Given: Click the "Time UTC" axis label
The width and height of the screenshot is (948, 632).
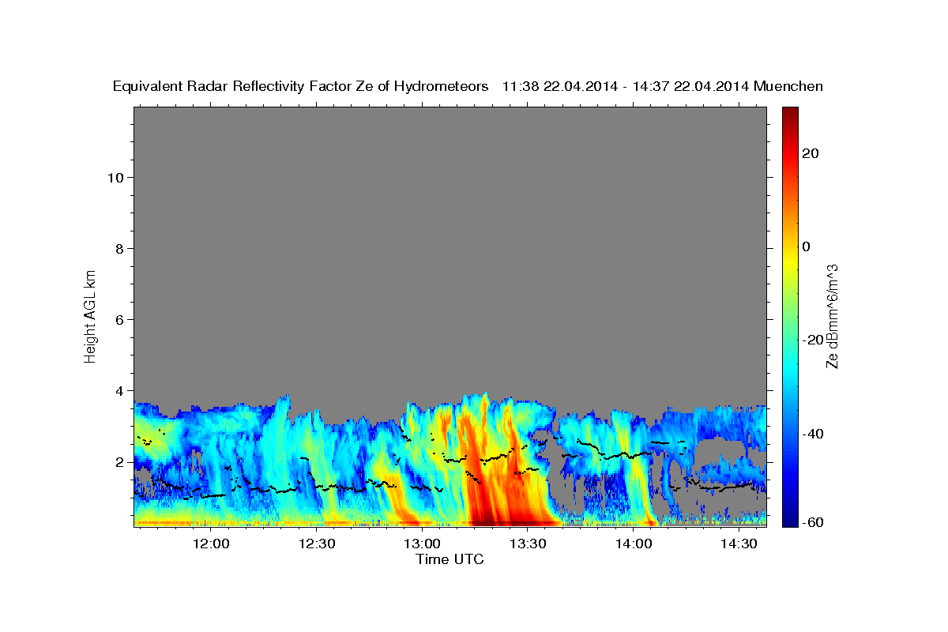Looking at the screenshot, I should point(450,559).
